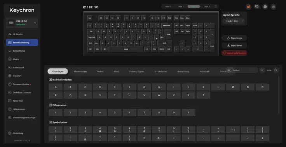Open the globe language icon
286x147 pixels.
point(265,7)
